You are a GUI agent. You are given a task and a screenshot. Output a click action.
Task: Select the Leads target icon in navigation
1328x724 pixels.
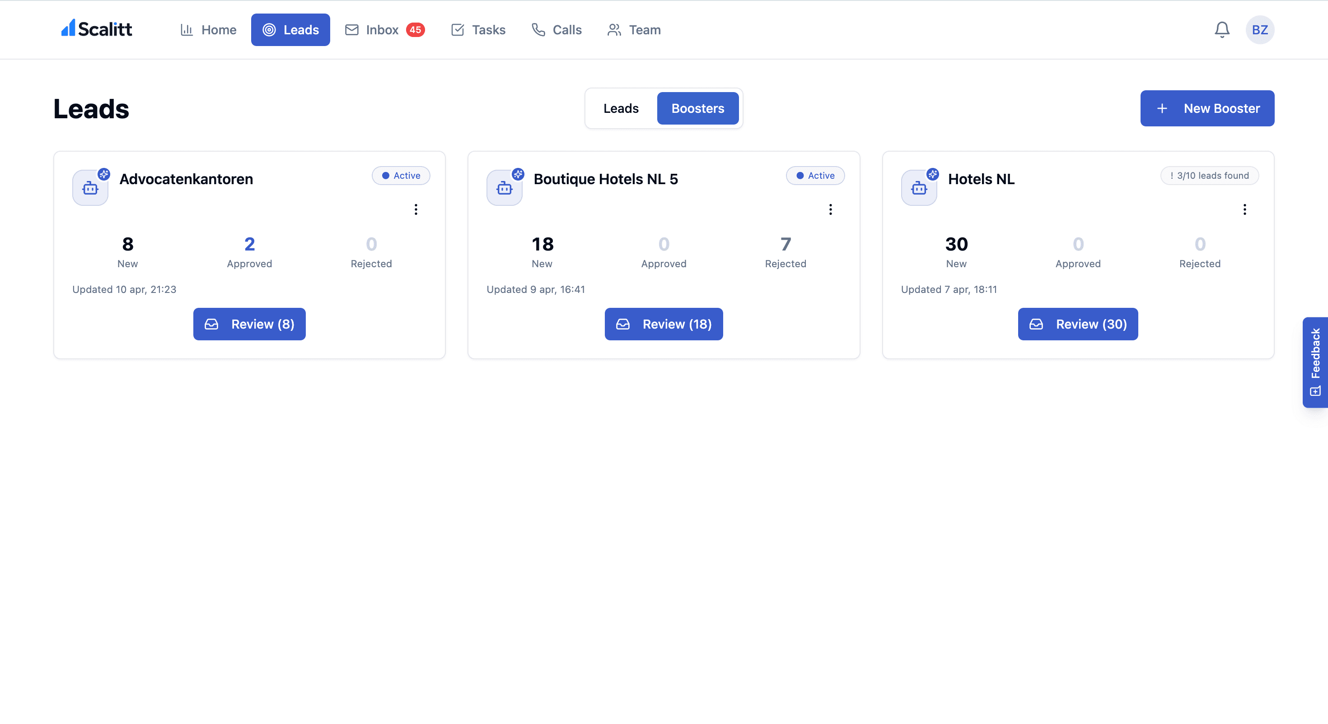[270, 29]
